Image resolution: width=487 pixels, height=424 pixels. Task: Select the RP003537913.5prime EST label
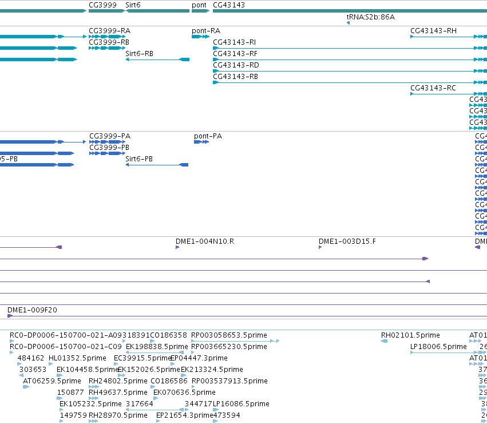pos(229,381)
